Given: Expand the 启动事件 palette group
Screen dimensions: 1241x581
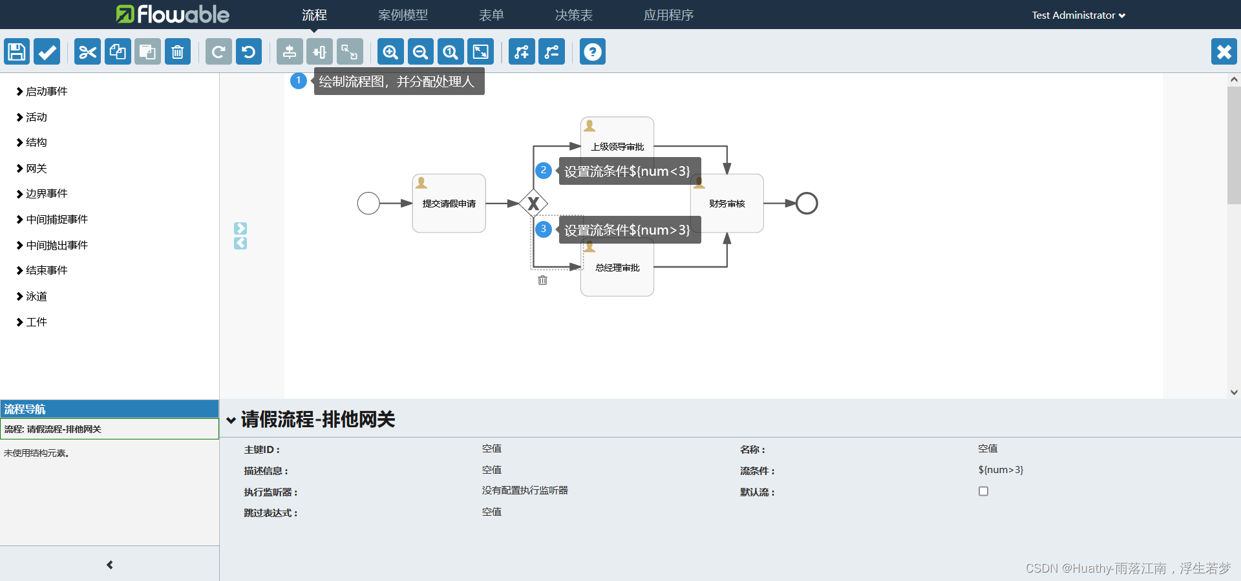Looking at the screenshot, I should click(42, 91).
